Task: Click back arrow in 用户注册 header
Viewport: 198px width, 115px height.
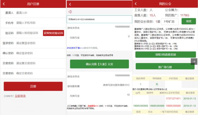Action: click(x=4, y=4)
